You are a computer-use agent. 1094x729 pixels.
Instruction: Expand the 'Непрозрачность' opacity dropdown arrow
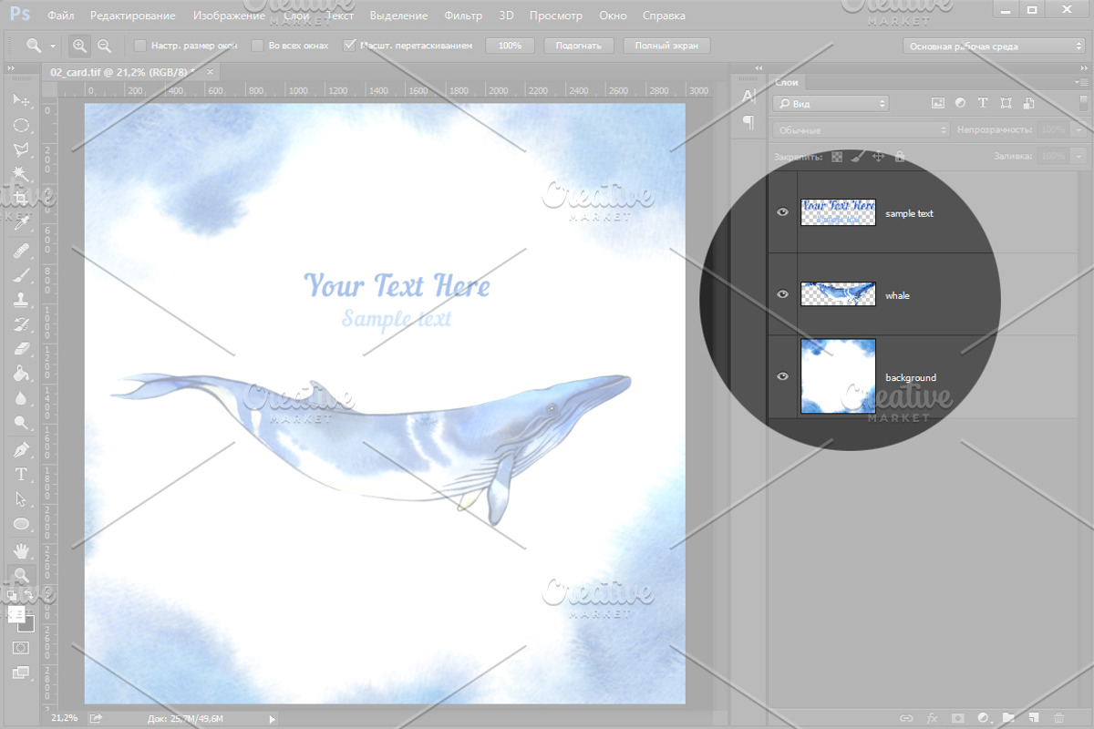point(1079,130)
